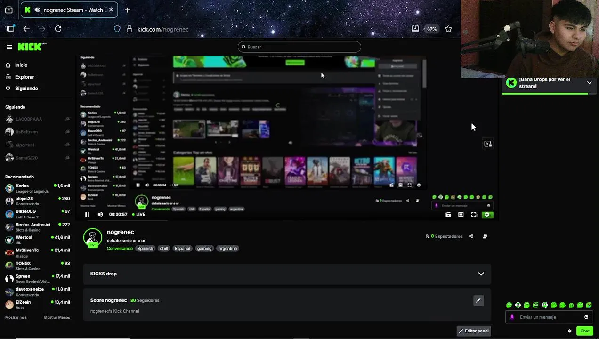599x339 pixels.
Task: Click the 67% zoom level badge
Action: 431,29
